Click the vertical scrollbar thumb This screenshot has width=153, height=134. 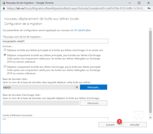[x=150, y=72]
